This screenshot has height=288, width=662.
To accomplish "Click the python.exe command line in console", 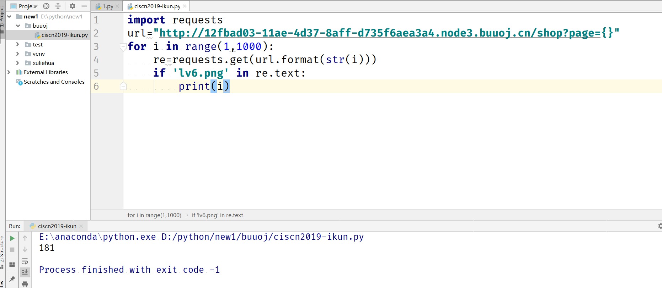I will coord(201,237).
